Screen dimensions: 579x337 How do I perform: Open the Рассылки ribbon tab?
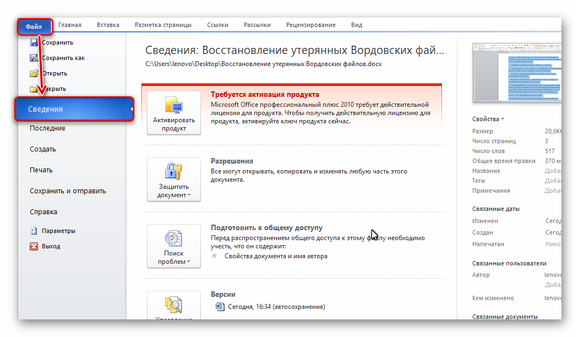[257, 25]
